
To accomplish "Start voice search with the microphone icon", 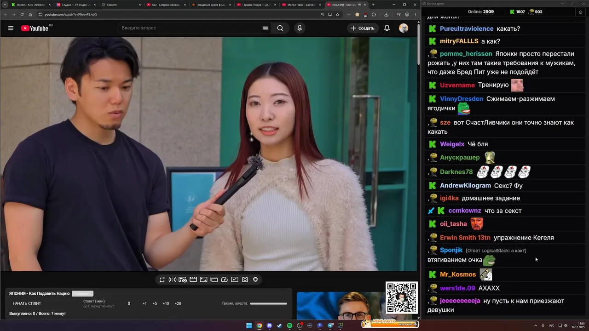I will [x=300, y=28].
